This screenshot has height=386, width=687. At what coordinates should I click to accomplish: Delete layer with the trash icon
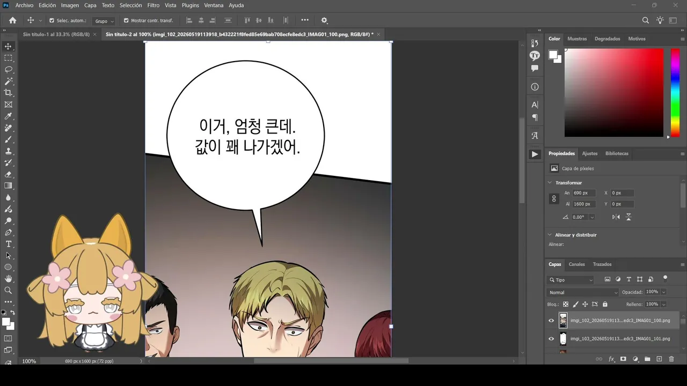(671, 359)
